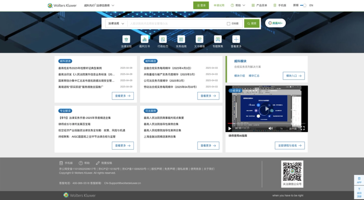Expand the 威科先行·法律信息库 product dropdown
The width and height of the screenshot is (364, 200).
coord(99,5)
